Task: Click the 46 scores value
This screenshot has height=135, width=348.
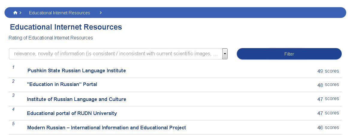Action: click(328, 128)
